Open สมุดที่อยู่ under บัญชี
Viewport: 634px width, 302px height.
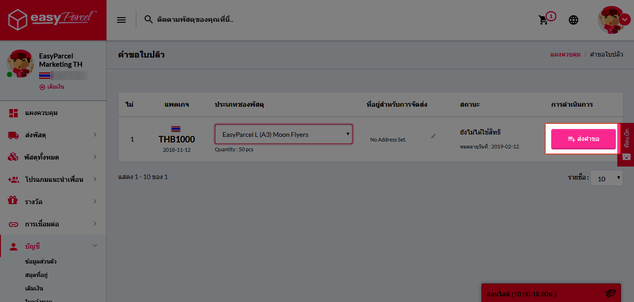pos(37,275)
